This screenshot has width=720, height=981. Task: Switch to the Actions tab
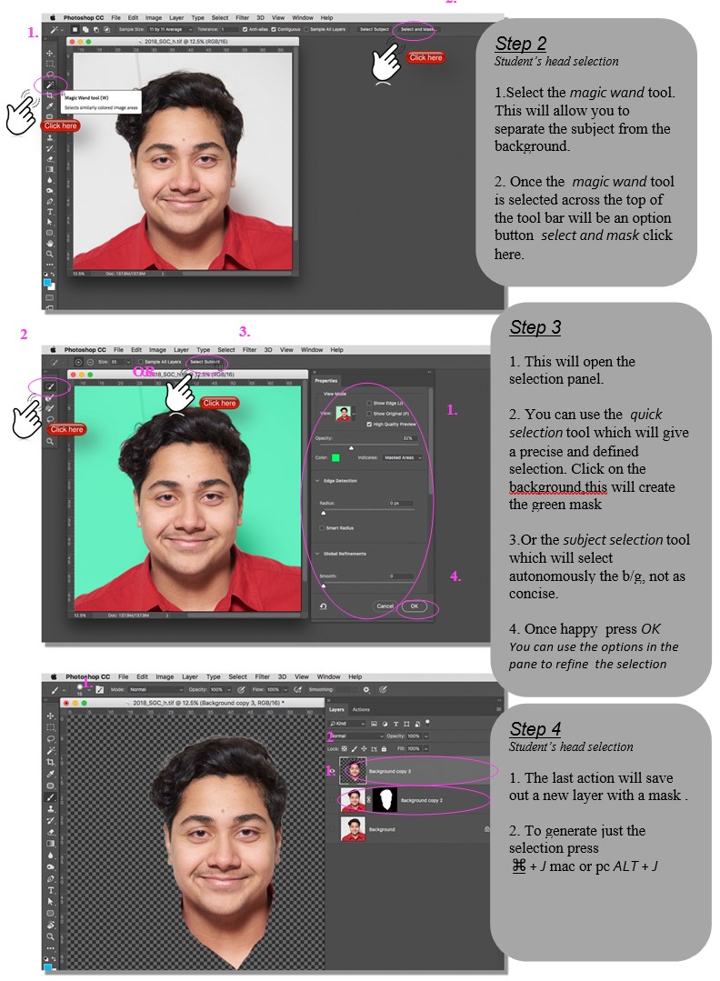coord(361,709)
